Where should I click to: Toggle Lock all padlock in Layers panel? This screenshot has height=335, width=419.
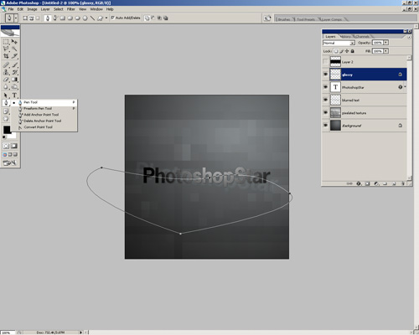[352, 51]
